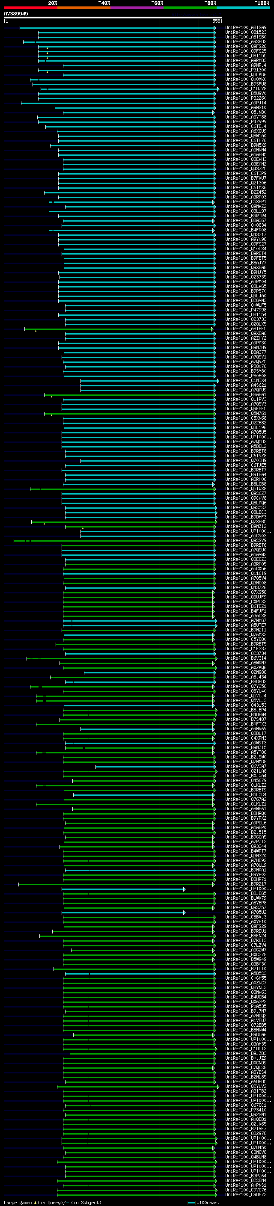Viewport: 274px width, 1206px height.
Task: Open hit UniRef100_C6TDJ4
Action: (x=246, y=126)
